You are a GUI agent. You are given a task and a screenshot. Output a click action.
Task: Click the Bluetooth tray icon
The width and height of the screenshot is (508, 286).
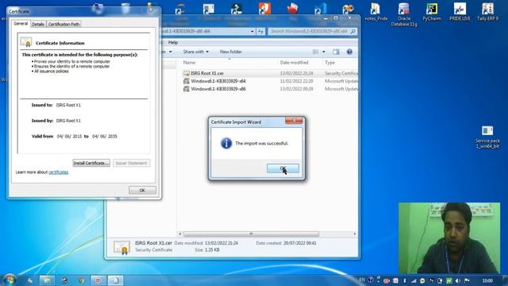tap(405, 280)
